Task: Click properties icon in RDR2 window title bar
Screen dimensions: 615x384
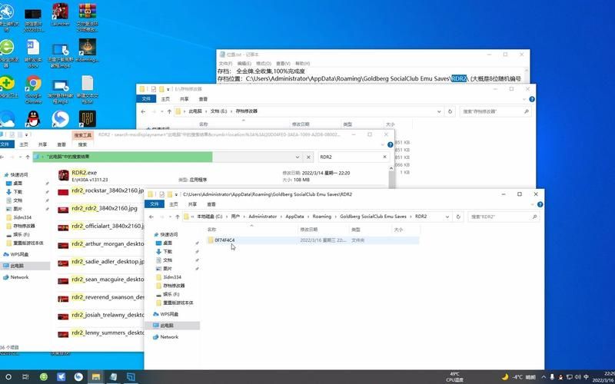Action: click(x=161, y=194)
